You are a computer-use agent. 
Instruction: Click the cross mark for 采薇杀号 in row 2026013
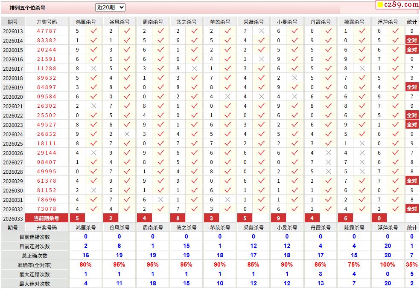click(261, 31)
